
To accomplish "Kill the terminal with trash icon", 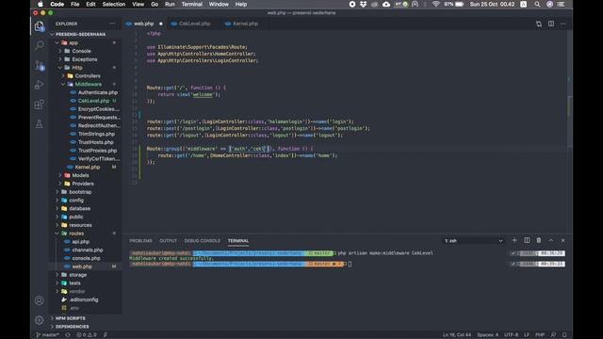I will (x=539, y=240).
